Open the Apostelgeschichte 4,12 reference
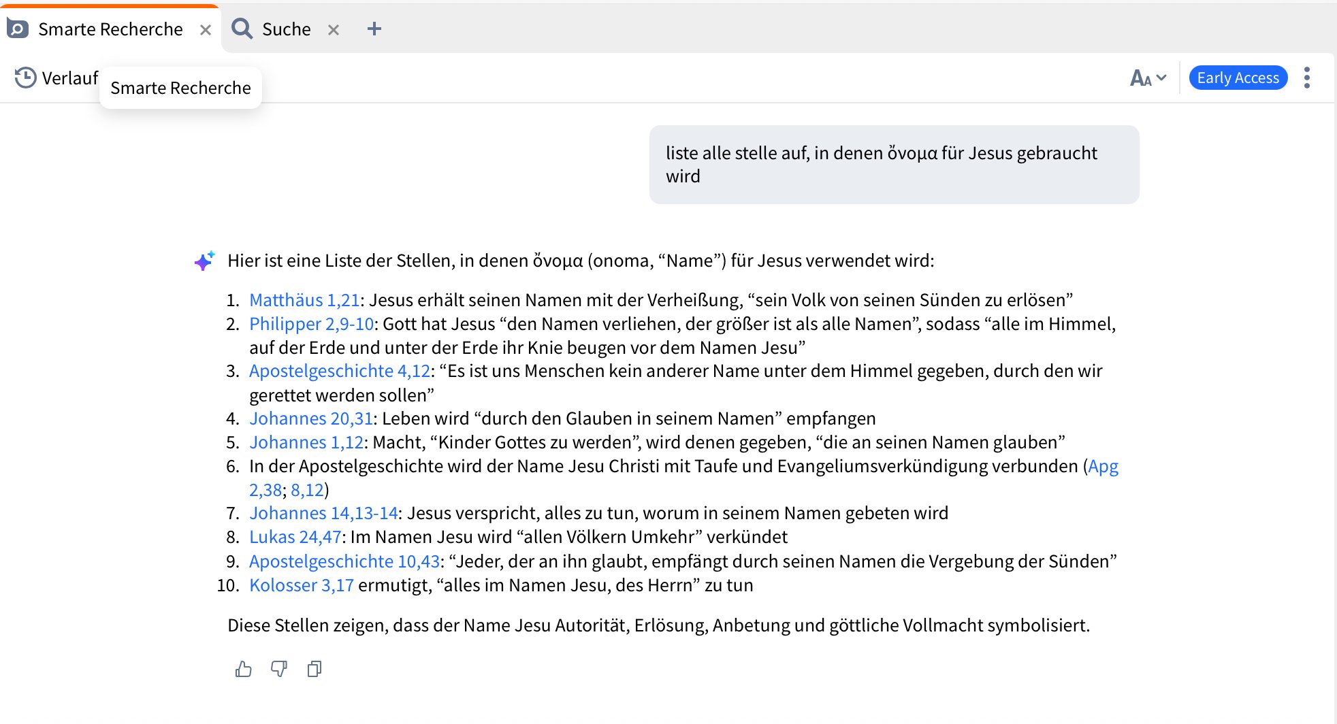The width and height of the screenshot is (1337, 724). point(340,371)
